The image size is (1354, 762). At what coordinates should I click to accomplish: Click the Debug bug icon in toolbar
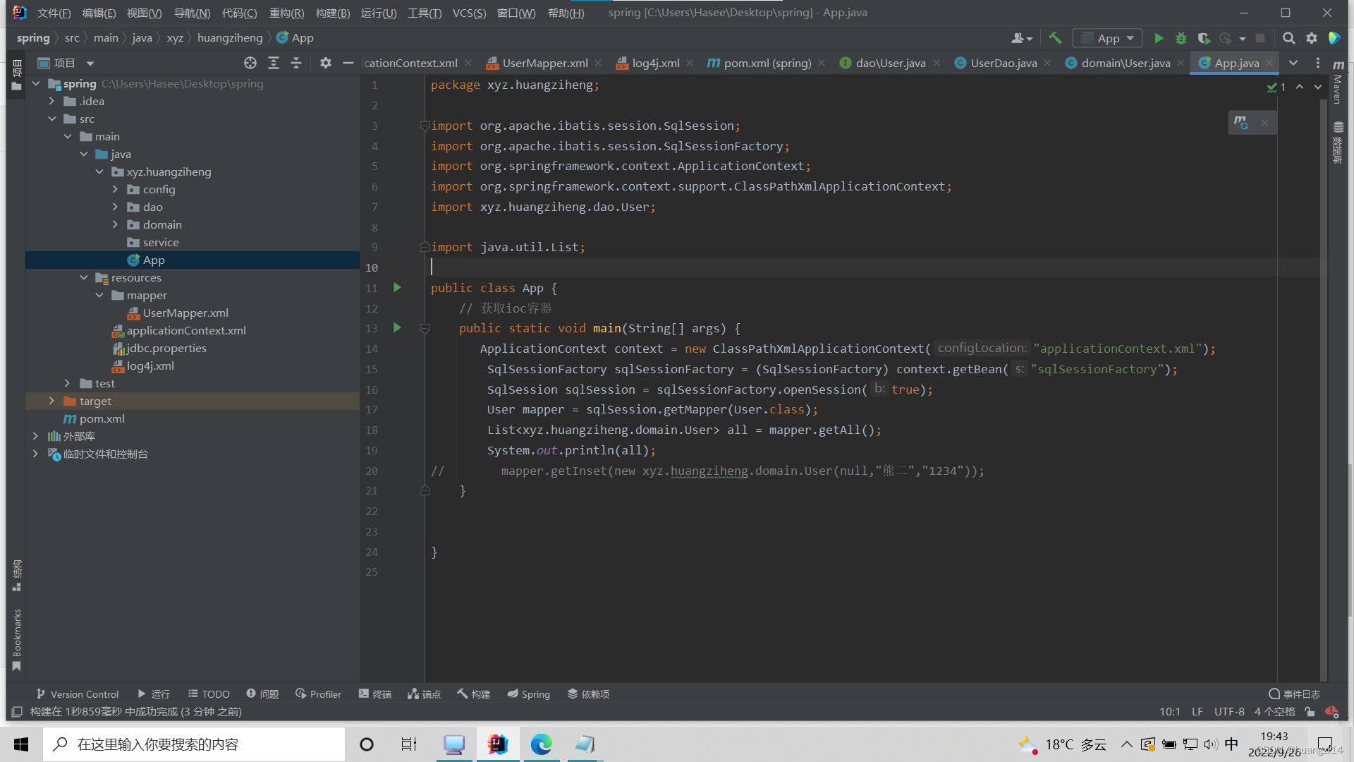coord(1181,38)
